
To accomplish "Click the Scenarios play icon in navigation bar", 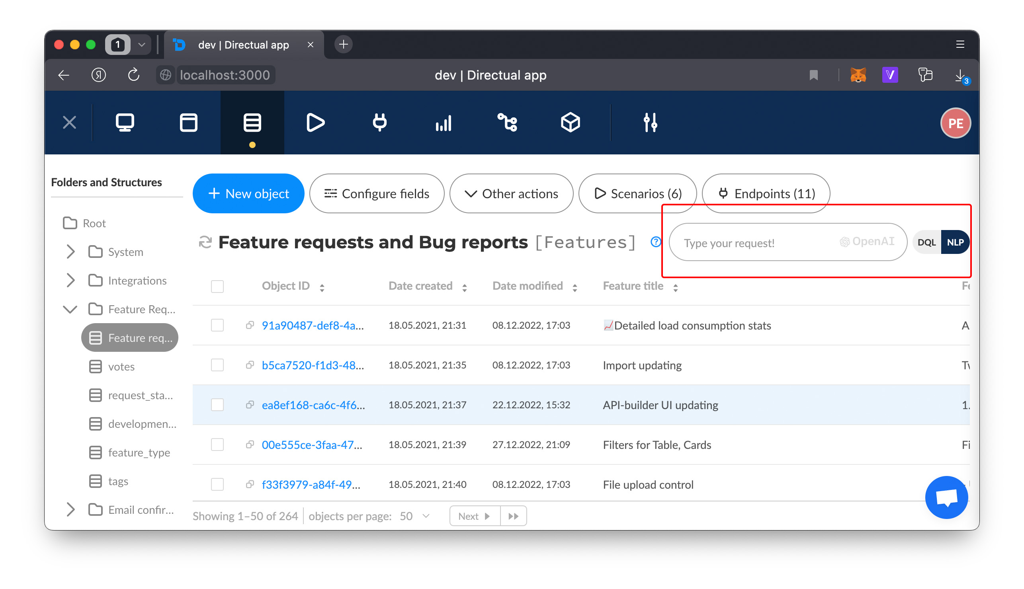I will [x=315, y=123].
